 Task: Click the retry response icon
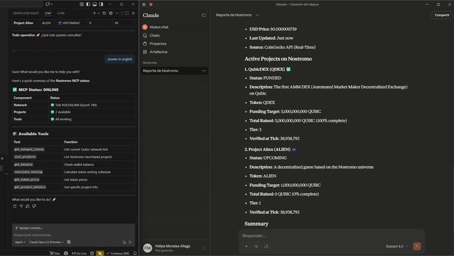(x=15, y=206)
